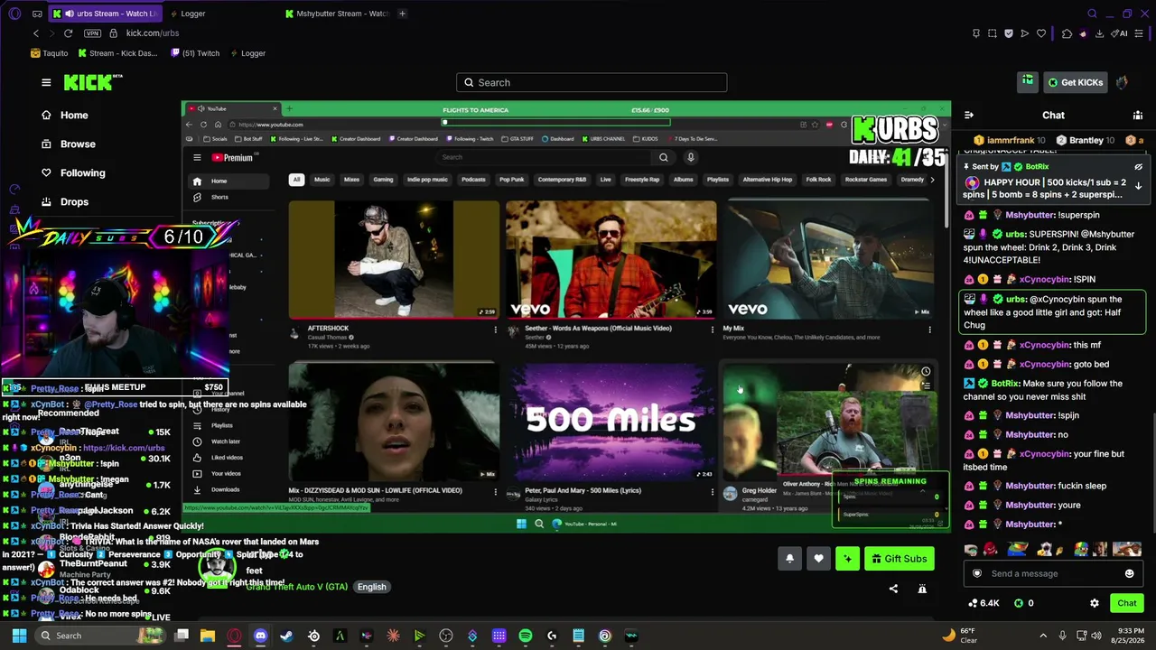
Task: Click the report stream siren icon
Action: pyautogui.click(x=922, y=589)
